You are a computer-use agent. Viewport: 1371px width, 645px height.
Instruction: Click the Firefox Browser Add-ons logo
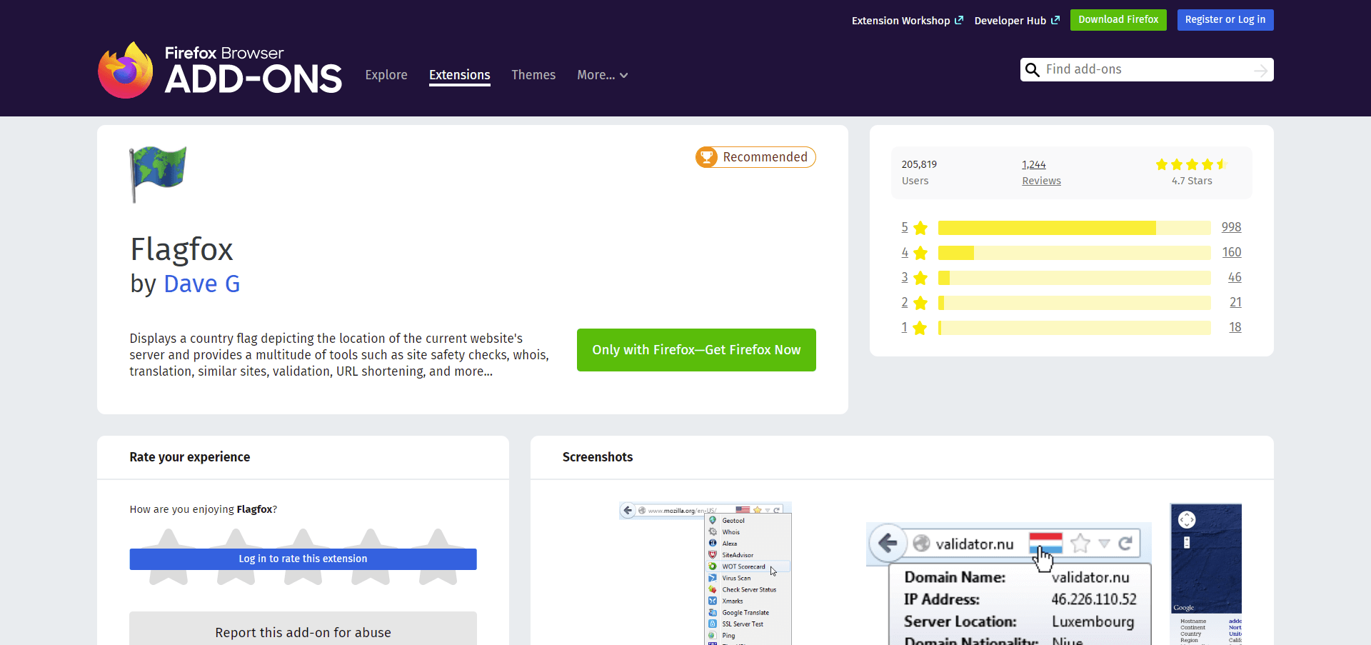pyautogui.click(x=220, y=70)
